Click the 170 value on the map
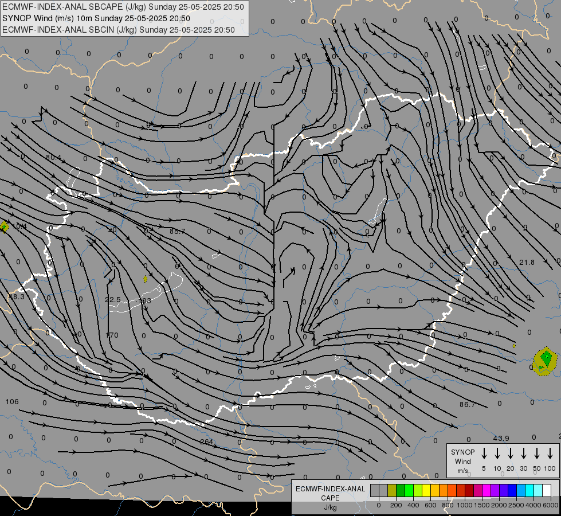Viewport: 561px width, 516px height. coord(112,335)
